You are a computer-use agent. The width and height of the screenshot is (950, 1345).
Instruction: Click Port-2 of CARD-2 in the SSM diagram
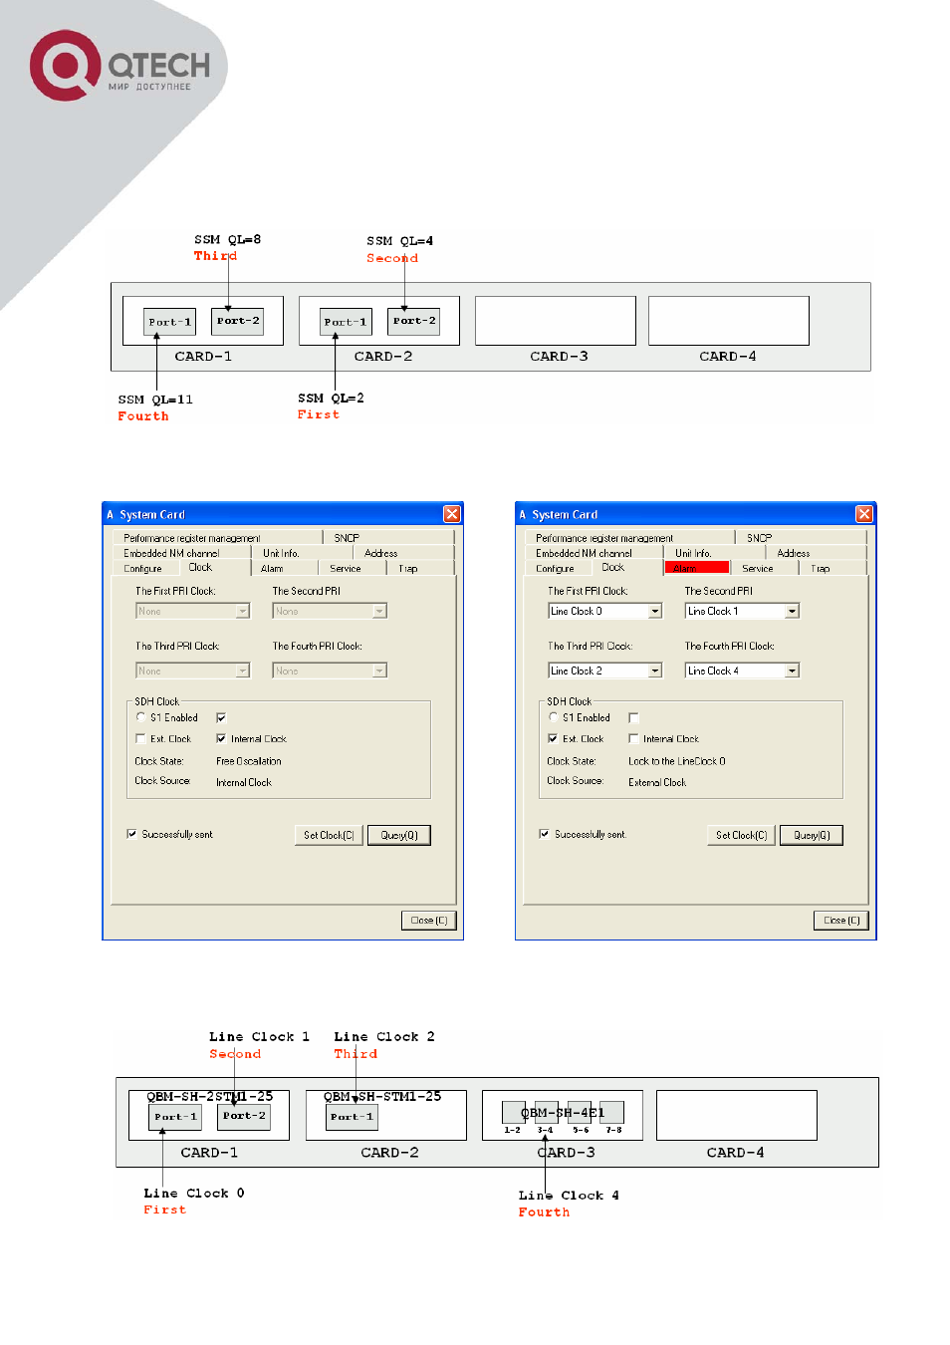414,321
